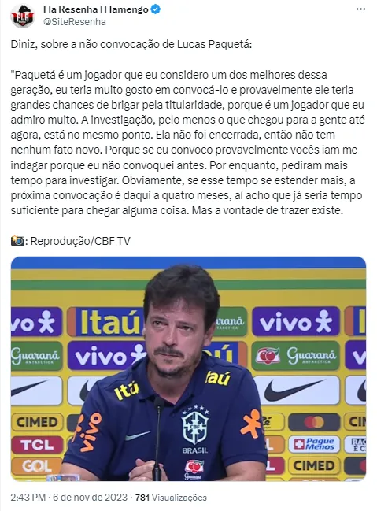Open the three-dot more options menu
The width and height of the screenshot is (377, 511).
(360, 9)
